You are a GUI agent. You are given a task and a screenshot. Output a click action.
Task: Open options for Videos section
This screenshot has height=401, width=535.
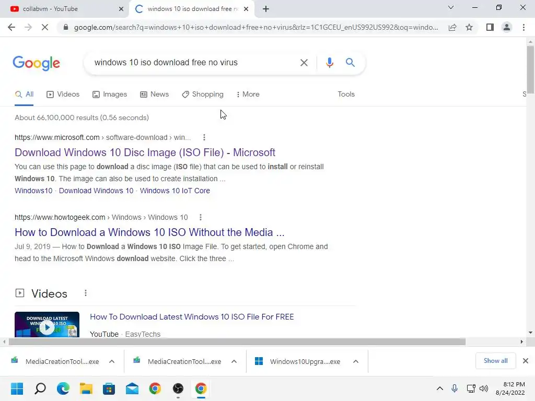point(86,293)
